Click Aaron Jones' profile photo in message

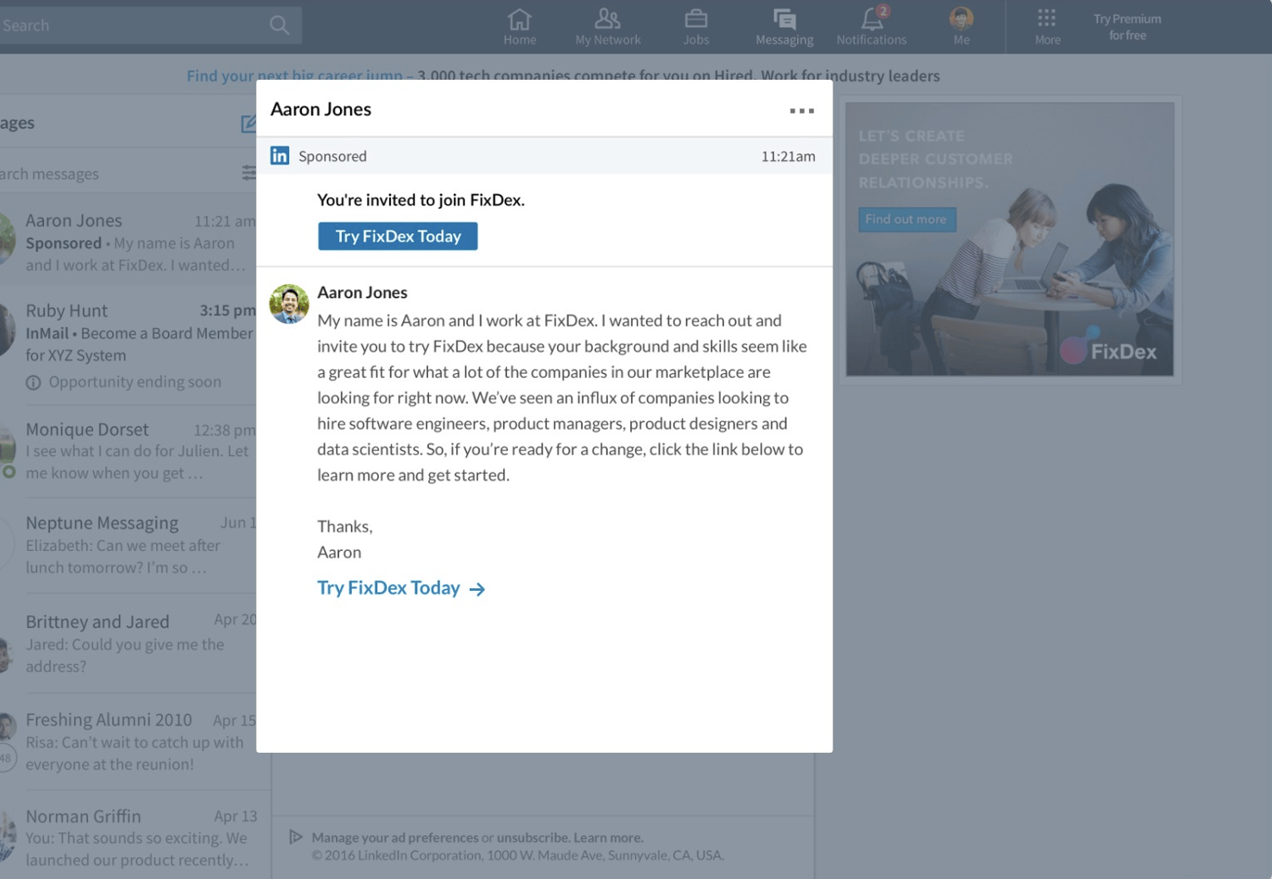click(289, 303)
